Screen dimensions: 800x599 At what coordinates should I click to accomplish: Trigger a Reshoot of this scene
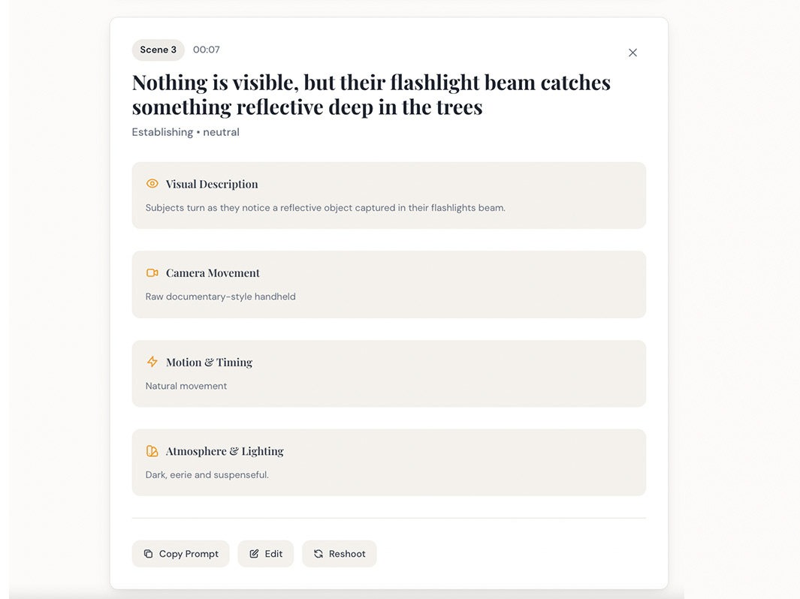(x=340, y=553)
